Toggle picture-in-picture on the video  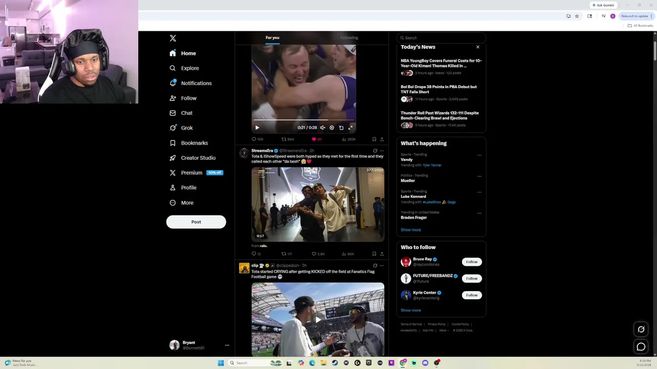click(341, 128)
